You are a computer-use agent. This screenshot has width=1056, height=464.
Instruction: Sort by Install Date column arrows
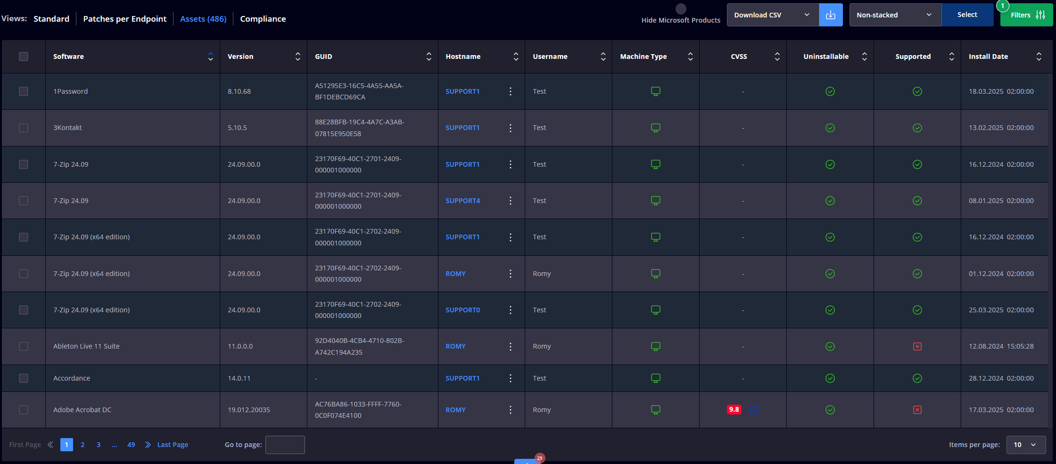tap(1039, 57)
